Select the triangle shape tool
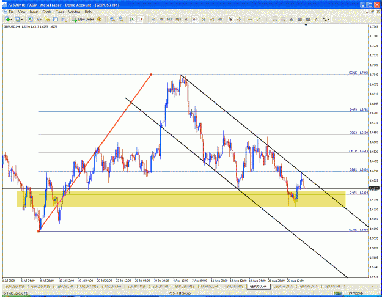Viewport: 382px width, 297px height. coord(292,19)
